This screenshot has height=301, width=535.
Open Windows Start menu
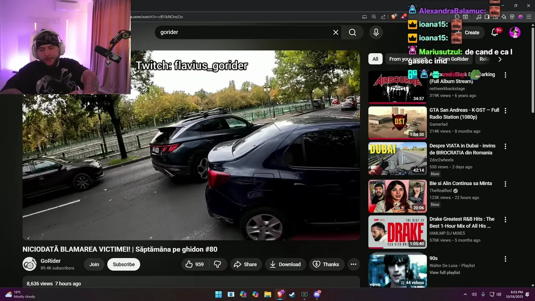219,294
